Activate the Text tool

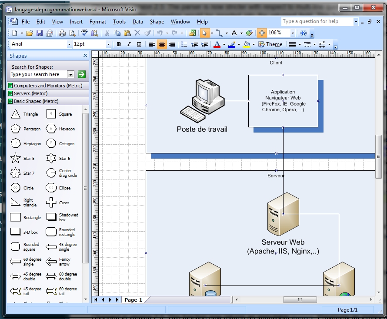234,33
